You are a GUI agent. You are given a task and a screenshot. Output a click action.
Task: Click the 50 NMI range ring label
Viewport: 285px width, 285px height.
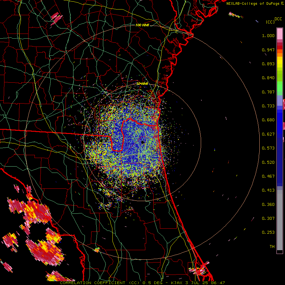(x=142, y=84)
